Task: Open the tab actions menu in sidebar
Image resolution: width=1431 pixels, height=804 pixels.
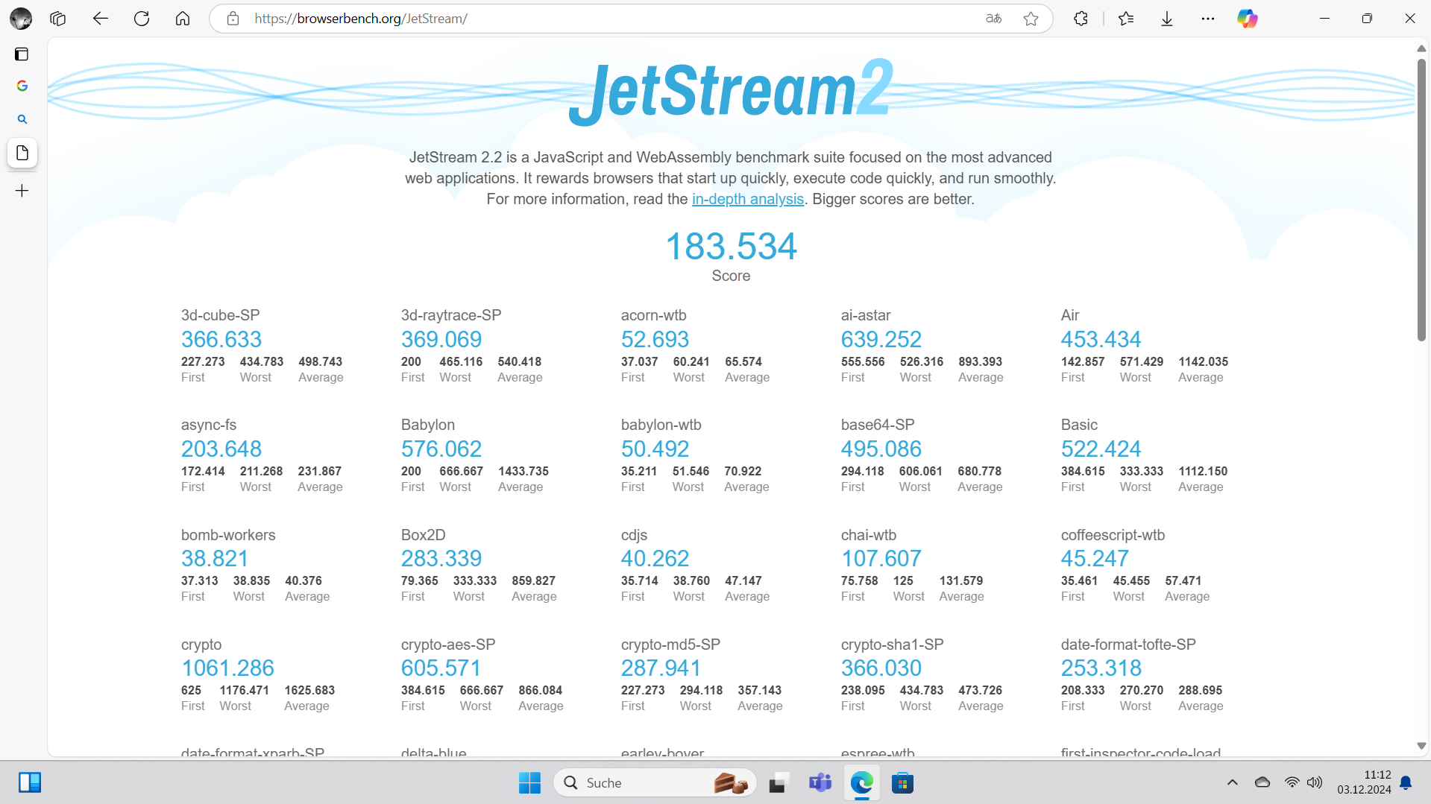Action: [x=22, y=54]
